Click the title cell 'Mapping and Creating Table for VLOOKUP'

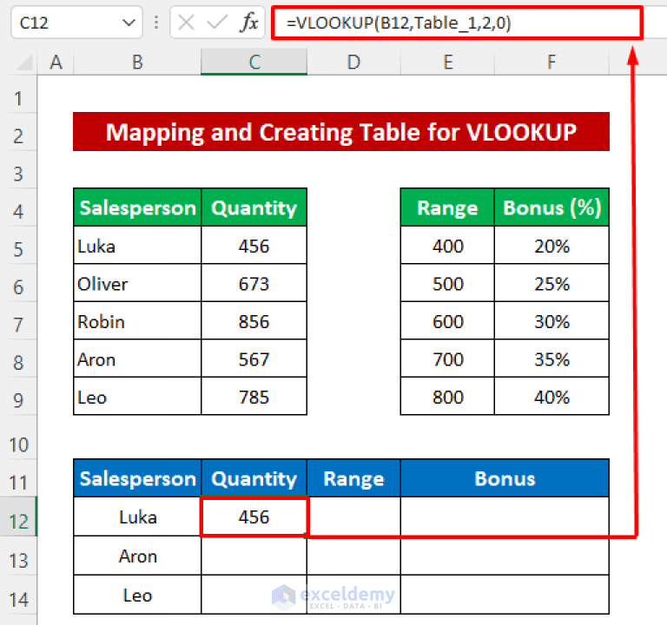tap(341, 132)
